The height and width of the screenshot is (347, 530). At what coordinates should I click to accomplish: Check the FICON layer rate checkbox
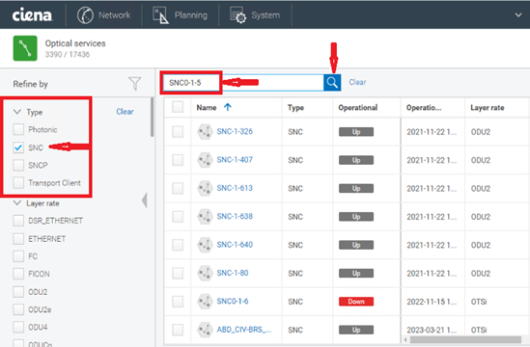click(18, 274)
